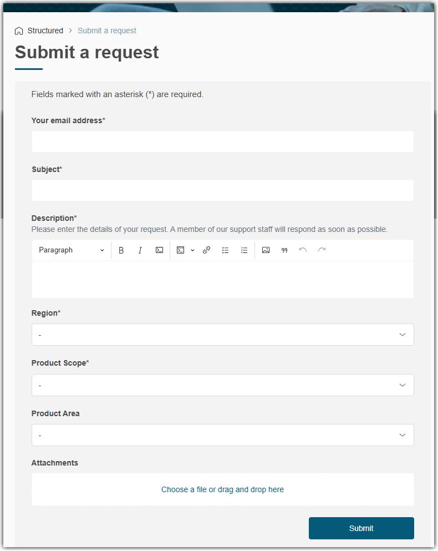Open the Product Area dropdown
438x551 pixels.
tap(222, 435)
